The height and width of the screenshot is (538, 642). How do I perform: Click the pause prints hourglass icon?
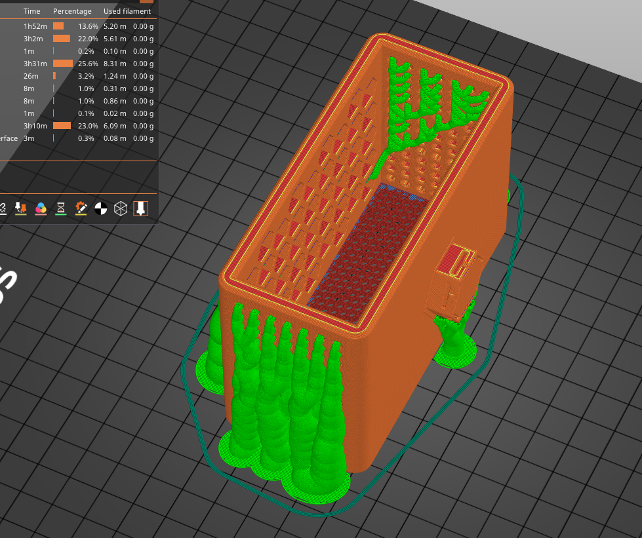tap(61, 208)
